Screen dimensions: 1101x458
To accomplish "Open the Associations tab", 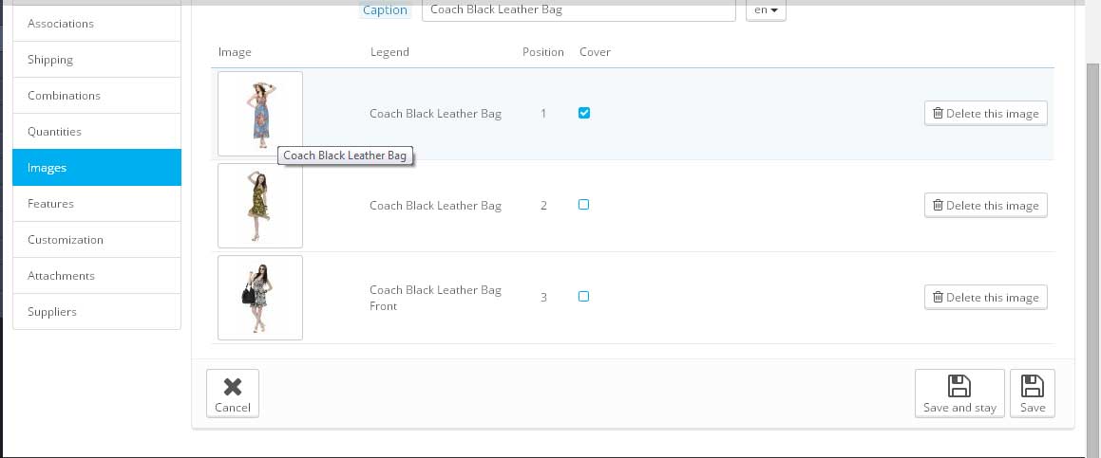I will pyautogui.click(x=97, y=23).
